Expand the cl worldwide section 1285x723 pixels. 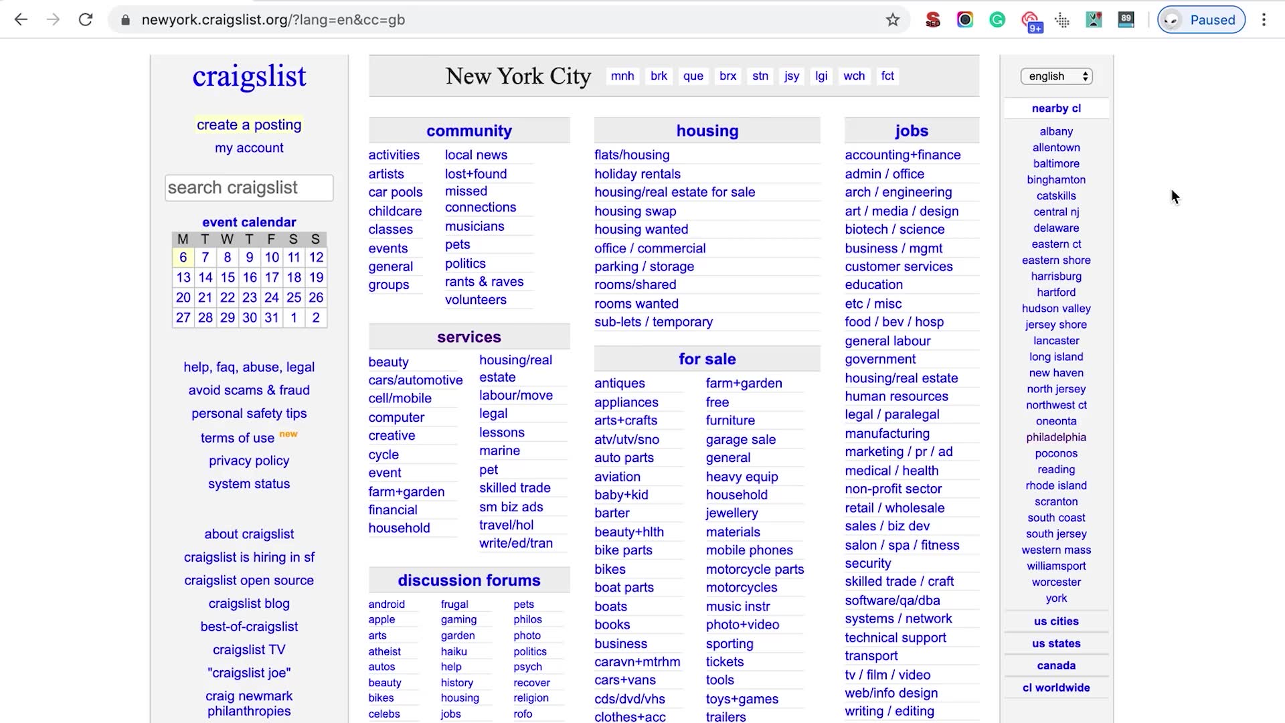1056,688
